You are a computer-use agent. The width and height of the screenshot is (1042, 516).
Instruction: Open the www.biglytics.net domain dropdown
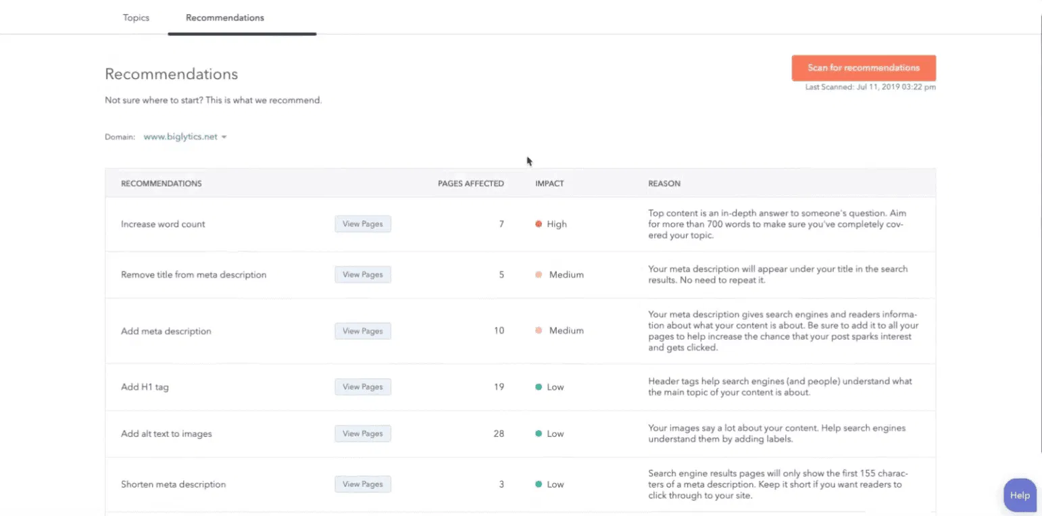click(x=185, y=136)
